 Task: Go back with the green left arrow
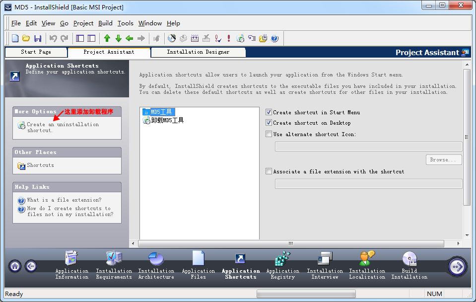(130, 38)
